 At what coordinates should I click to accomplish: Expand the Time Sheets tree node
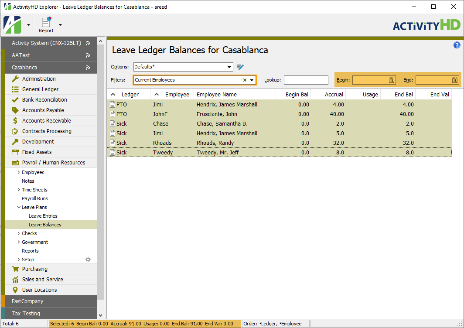pyautogui.click(x=18, y=190)
